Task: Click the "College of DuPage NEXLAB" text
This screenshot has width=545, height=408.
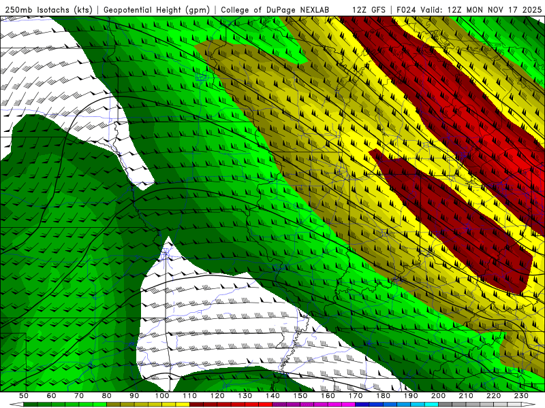Action: coord(275,10)
